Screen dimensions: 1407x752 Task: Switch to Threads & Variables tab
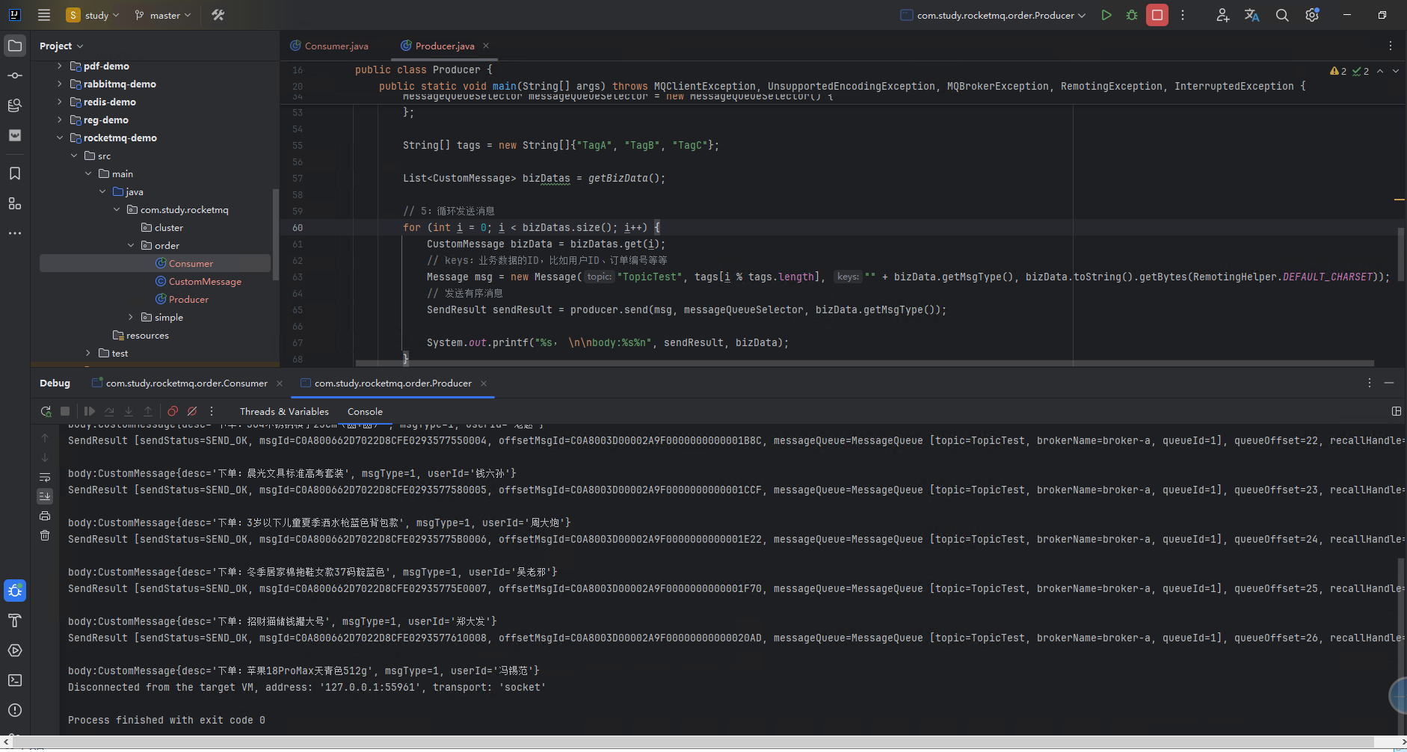[284, 411]
